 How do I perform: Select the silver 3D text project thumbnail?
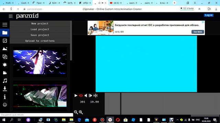coord(40,96)
